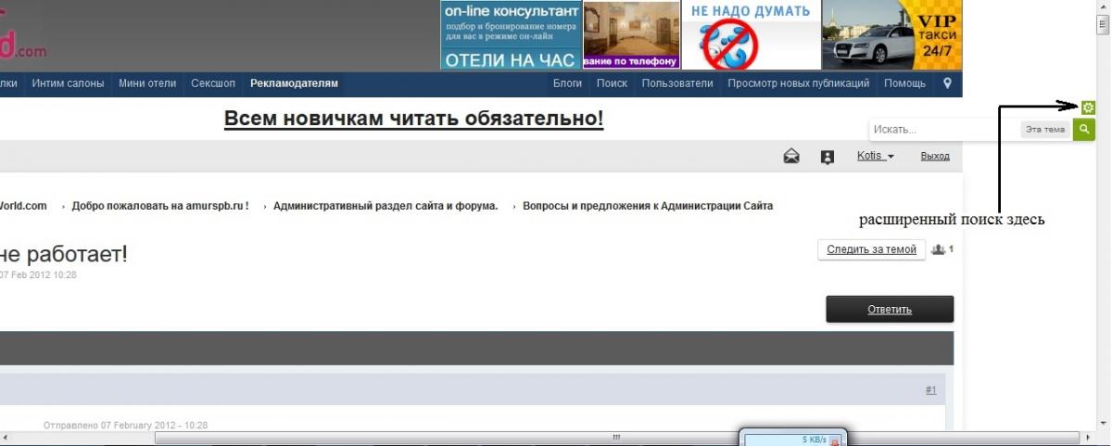Open 'Просмотр новых публикаций' menu item
The image size is (1112, 446).
798,83
